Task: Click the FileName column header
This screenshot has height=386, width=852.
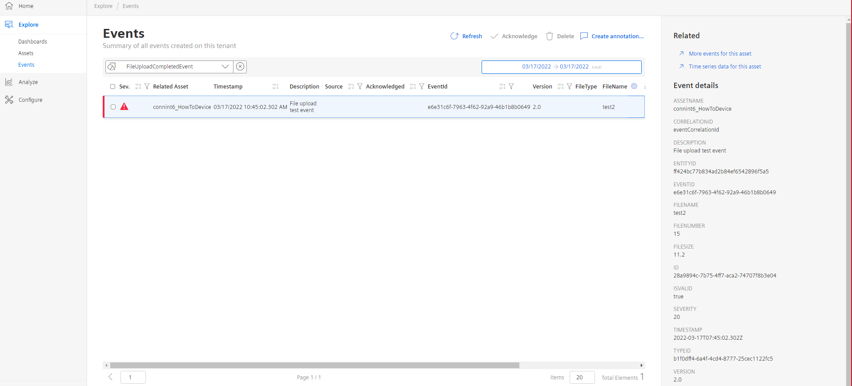Action: point(615,87)
